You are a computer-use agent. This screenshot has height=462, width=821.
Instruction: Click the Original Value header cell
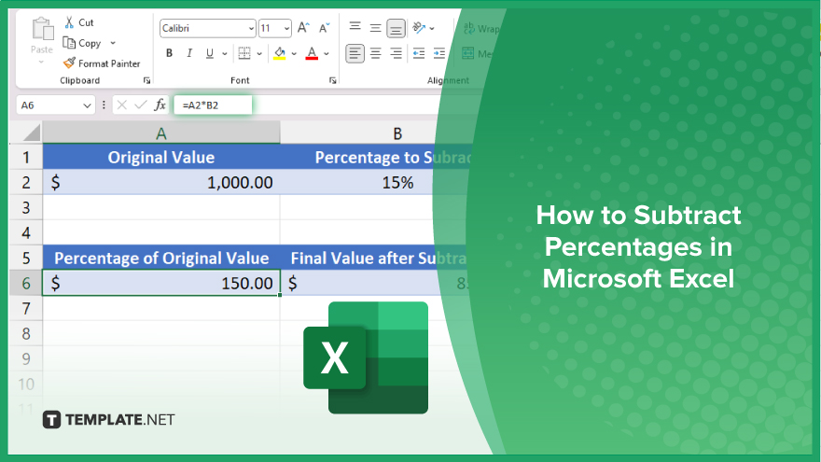(x=161, y=157)
